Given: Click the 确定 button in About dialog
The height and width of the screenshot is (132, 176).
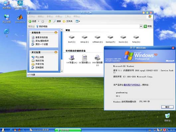Looking at the screenshot, I should tap(167, 107).
